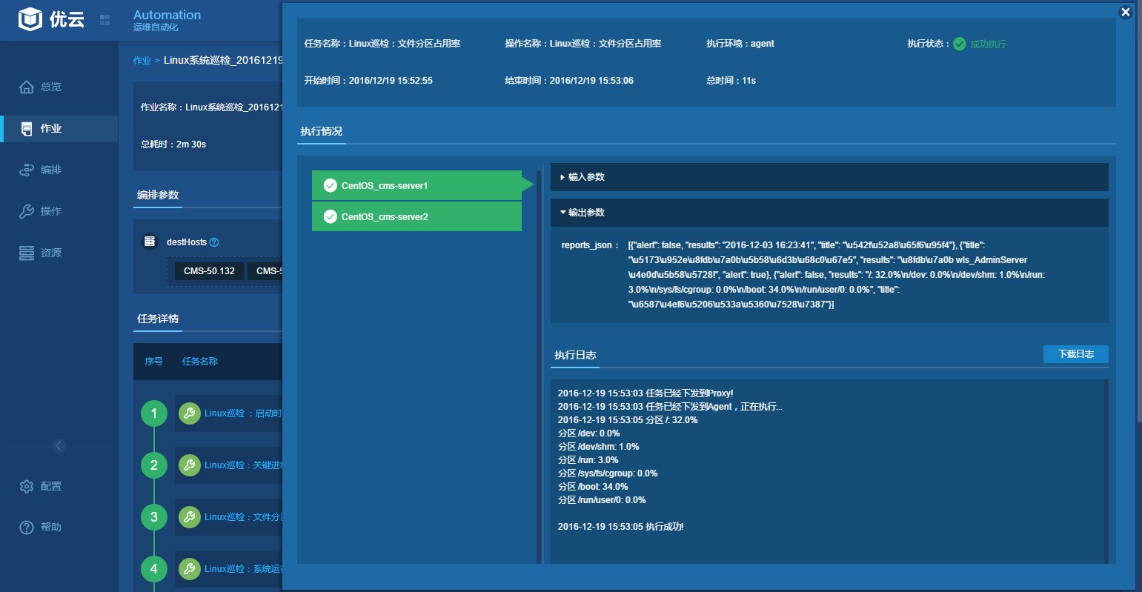This screenshot has width=1142, height=592.
Task: Click the 操作 wrench icon in sidebar
Action: (27, 211)
